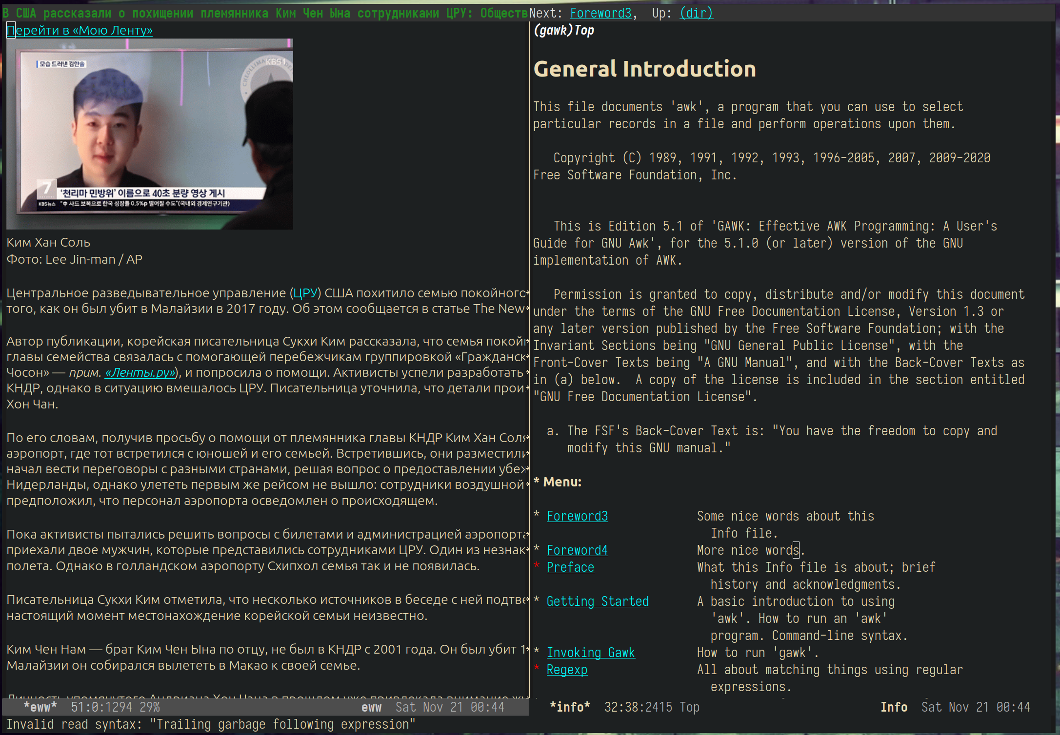
Task: Open the «Ленты.ру» link in the article
Action: click(140, 372)
